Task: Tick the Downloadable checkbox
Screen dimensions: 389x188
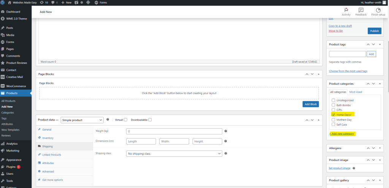Action: pyautogui.click(x=150, y=120)
